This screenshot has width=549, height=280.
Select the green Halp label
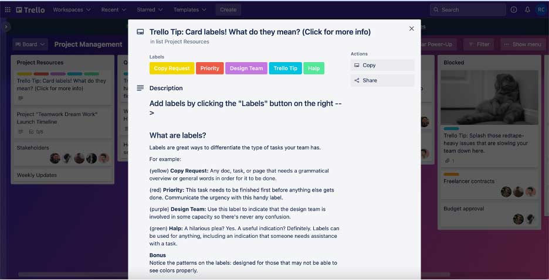coord(314,68)
